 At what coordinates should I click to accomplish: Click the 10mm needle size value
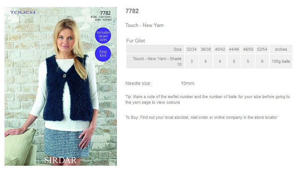(x=188, y=83)
